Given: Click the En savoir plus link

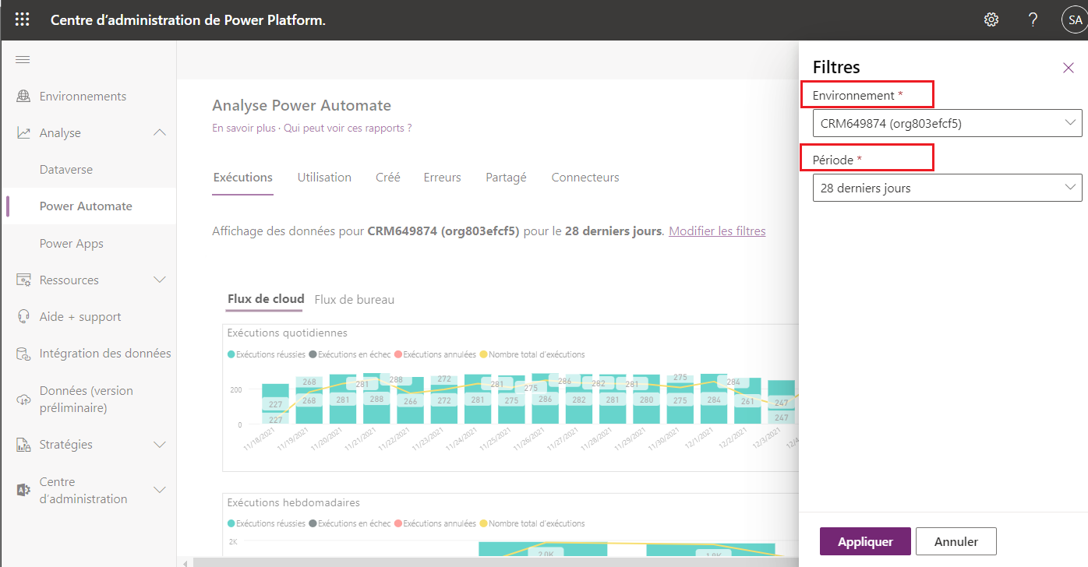Looking at the screenshot, I should point(244,128).
